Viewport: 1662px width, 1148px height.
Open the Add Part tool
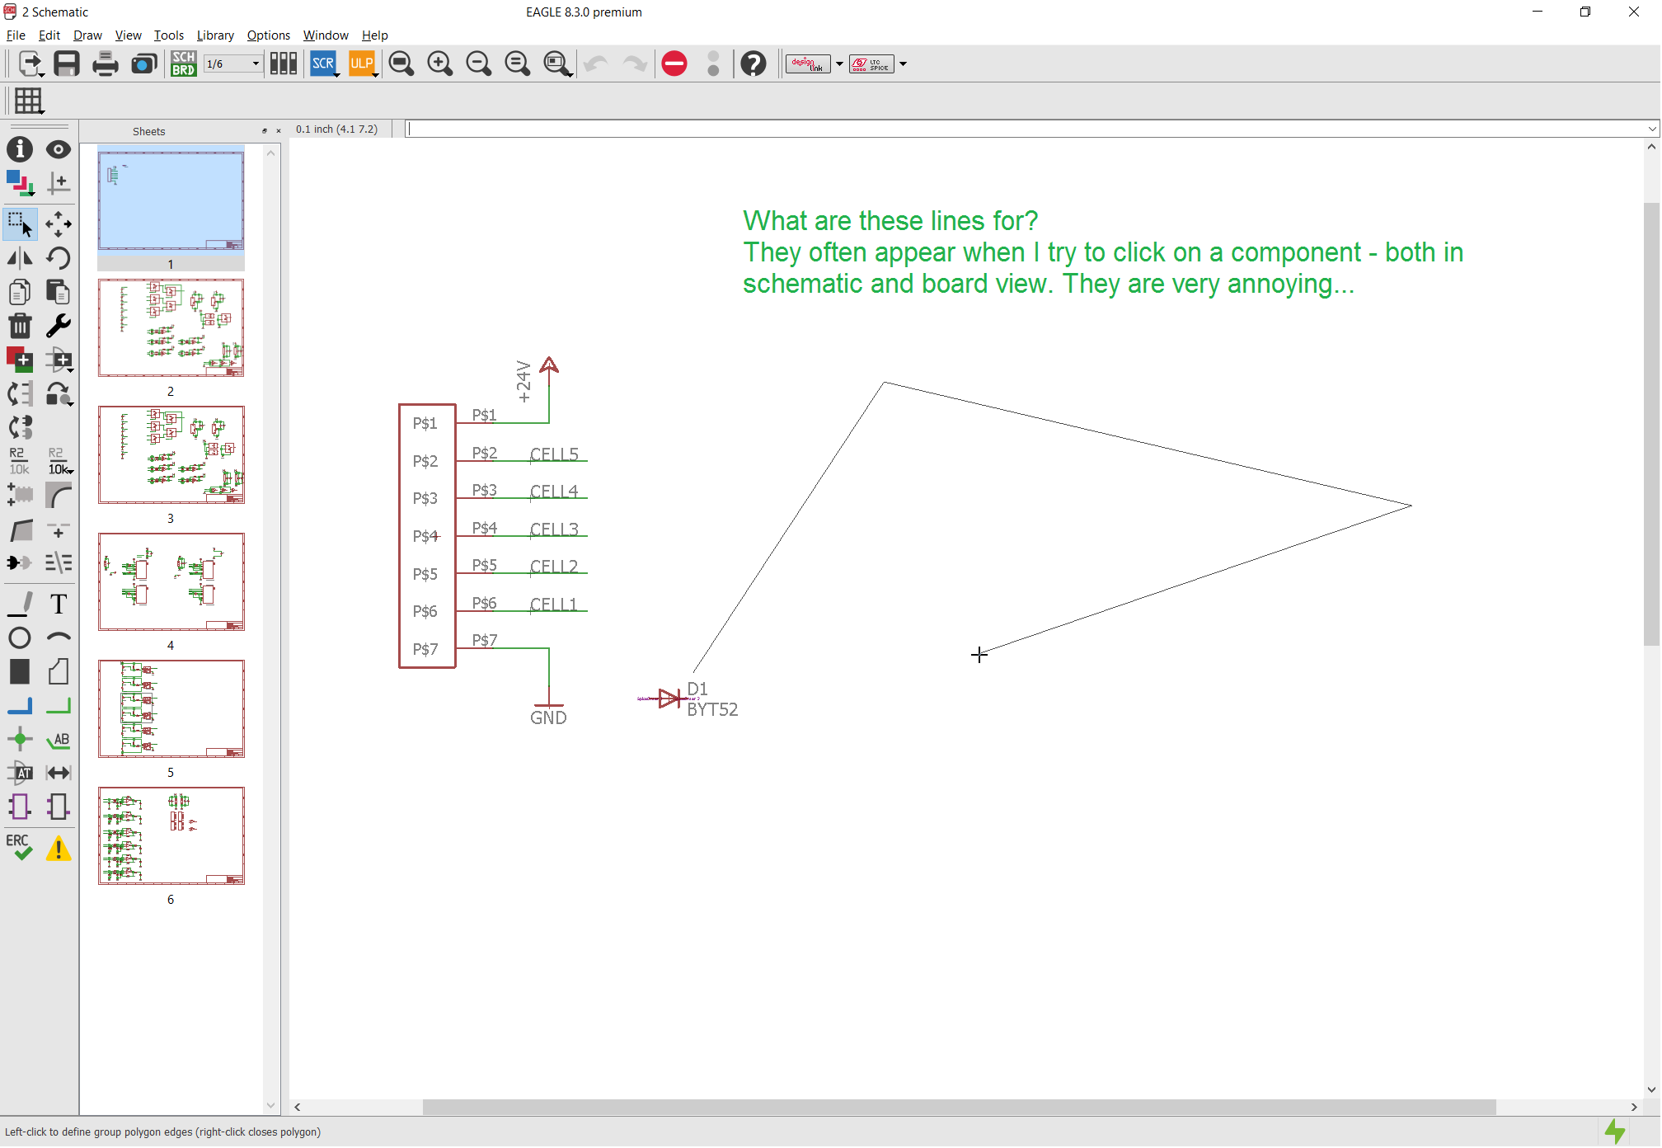pos(20,360)
